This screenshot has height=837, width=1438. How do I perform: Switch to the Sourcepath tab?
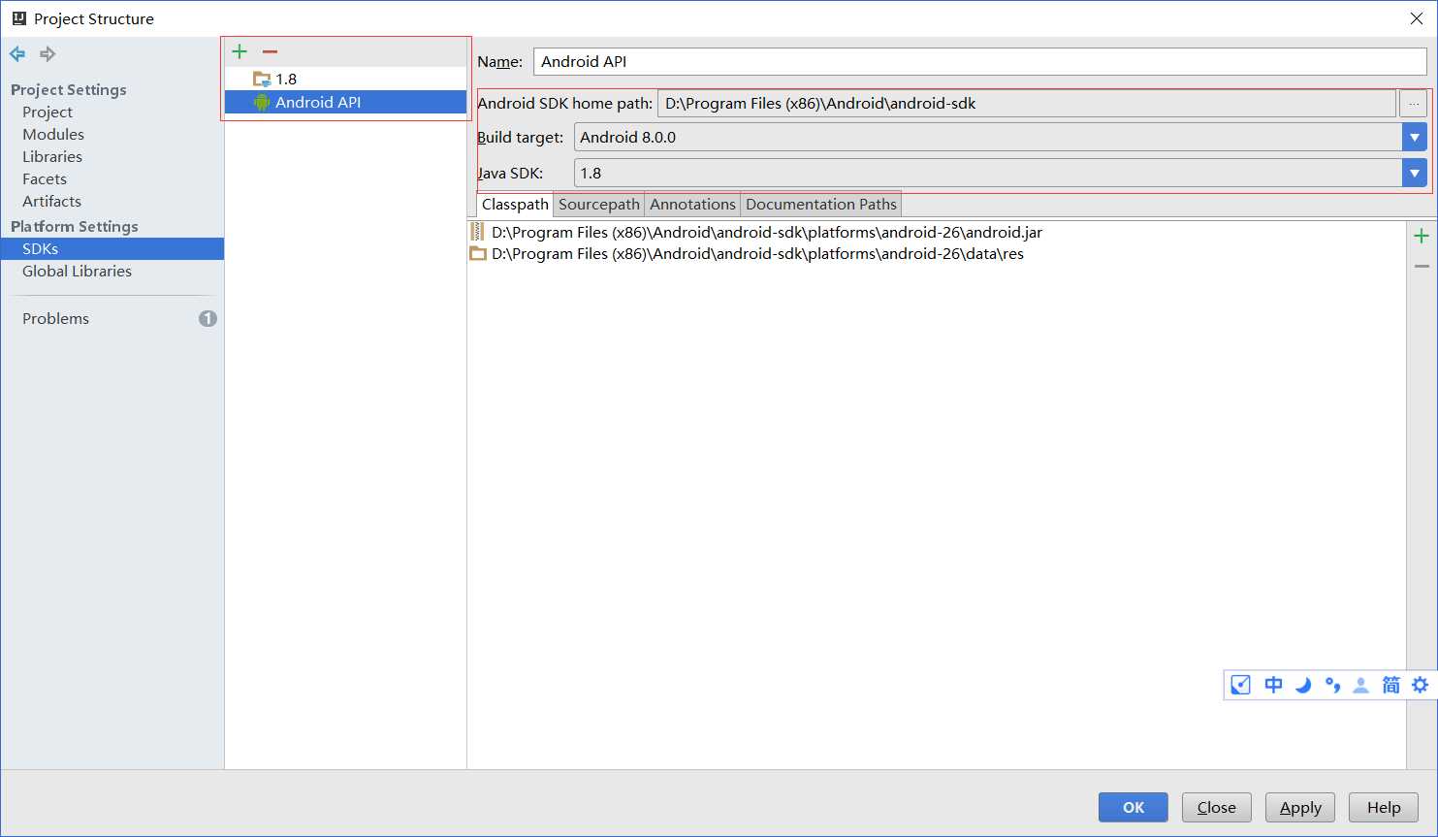tap(599, 204)
